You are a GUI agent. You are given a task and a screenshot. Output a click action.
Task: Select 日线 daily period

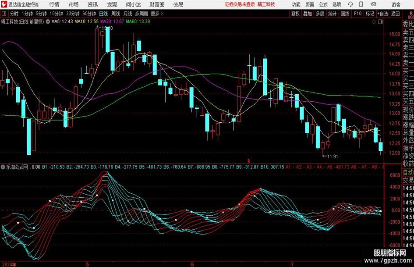click(x=103, y=14)
